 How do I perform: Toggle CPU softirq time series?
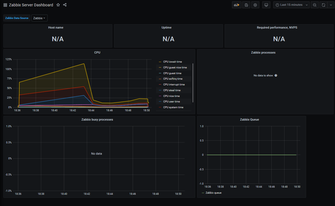pos(173,79)
